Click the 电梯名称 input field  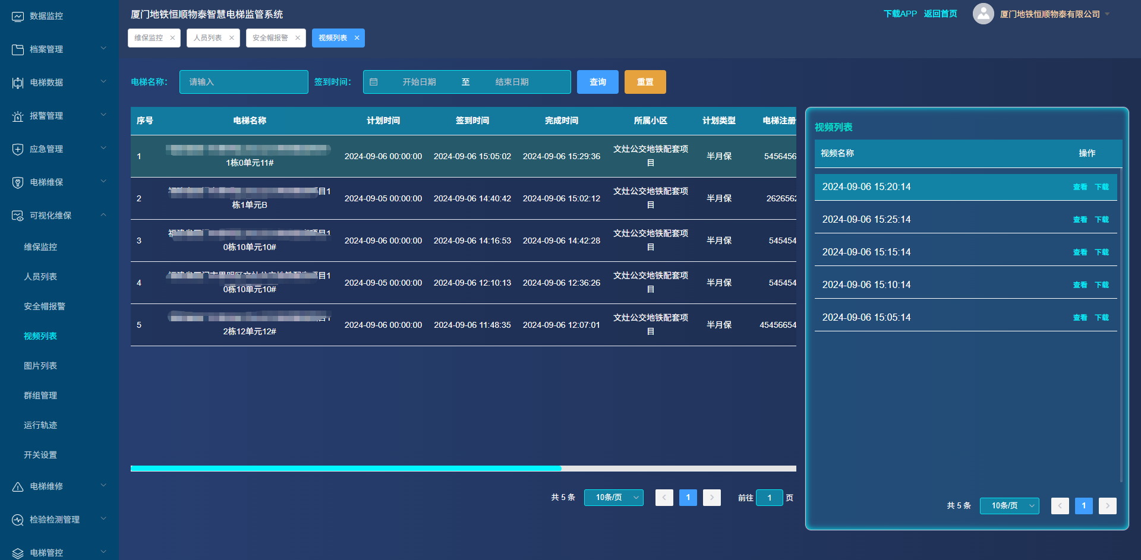[244, 82]
